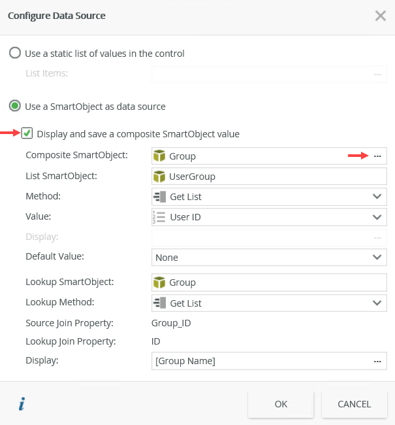Screen dimensions: 395x425
Task: Select static list of values radio option
Action: (14, 54)
